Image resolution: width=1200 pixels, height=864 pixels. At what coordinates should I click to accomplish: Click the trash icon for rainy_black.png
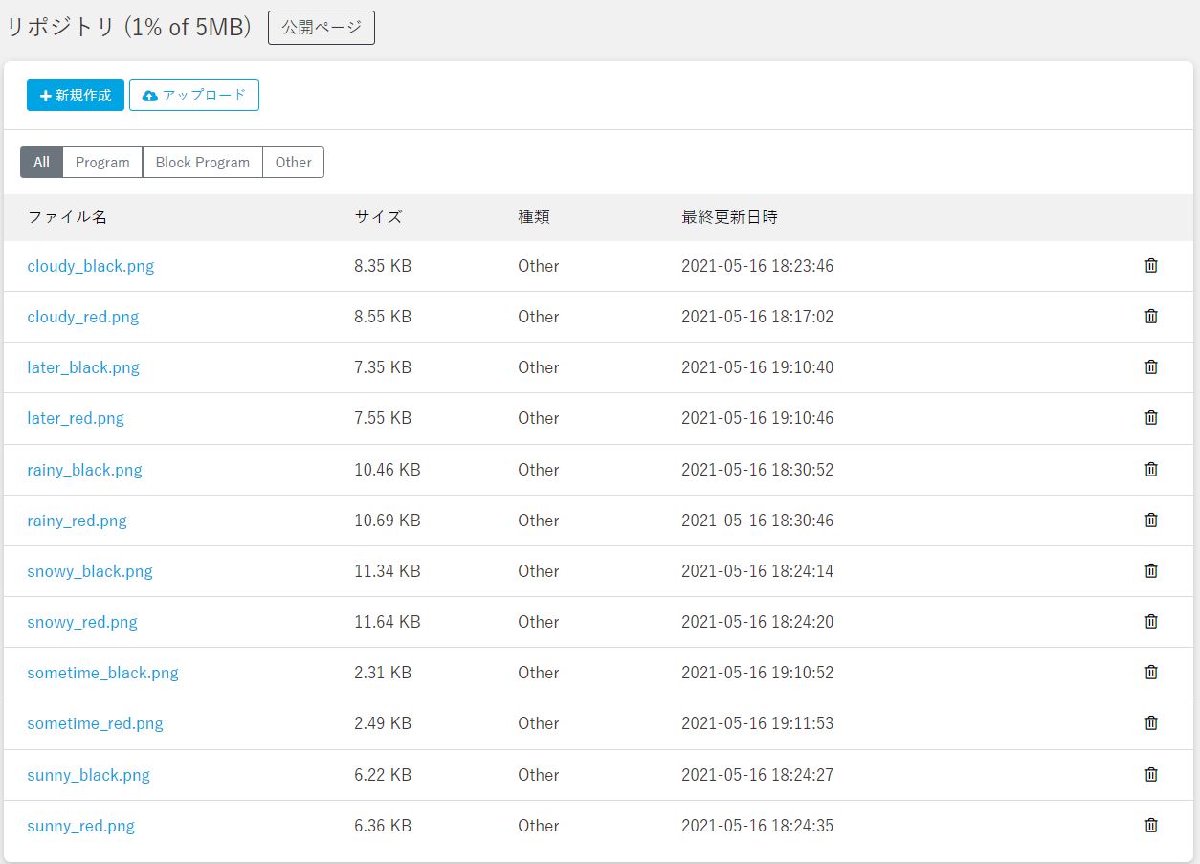pos(1151,470)
